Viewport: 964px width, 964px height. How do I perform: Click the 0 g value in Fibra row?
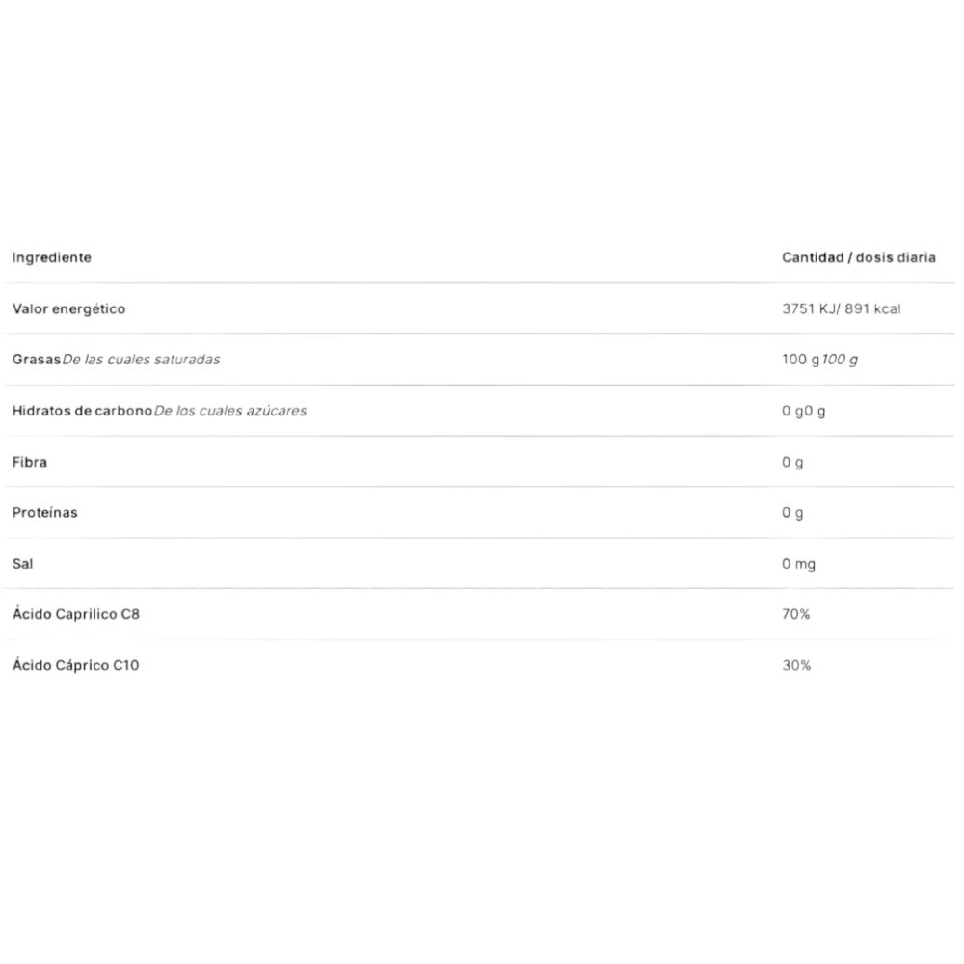coord(792,462)
